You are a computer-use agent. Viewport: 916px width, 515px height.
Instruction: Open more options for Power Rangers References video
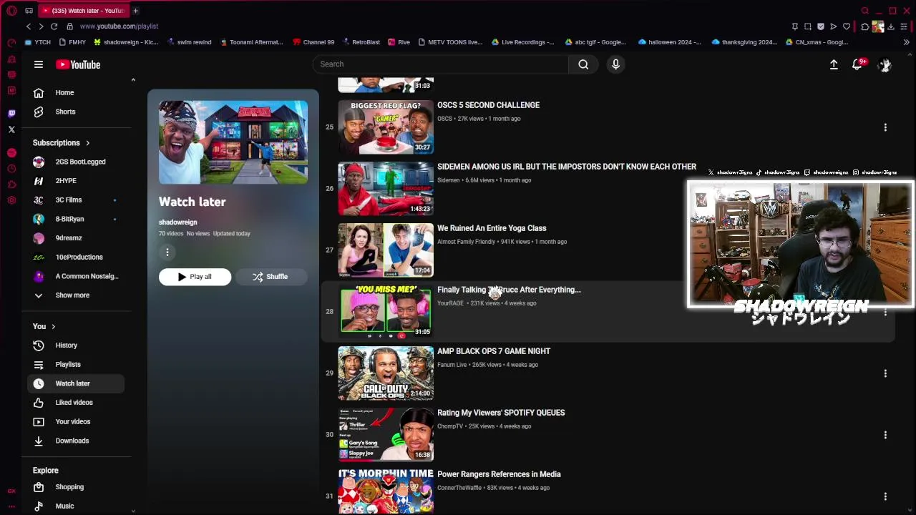point(885,496)
